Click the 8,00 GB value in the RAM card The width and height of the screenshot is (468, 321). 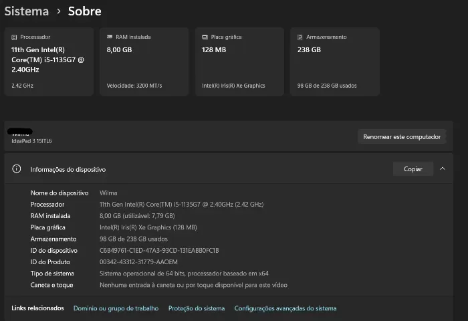tap(119, 50)
